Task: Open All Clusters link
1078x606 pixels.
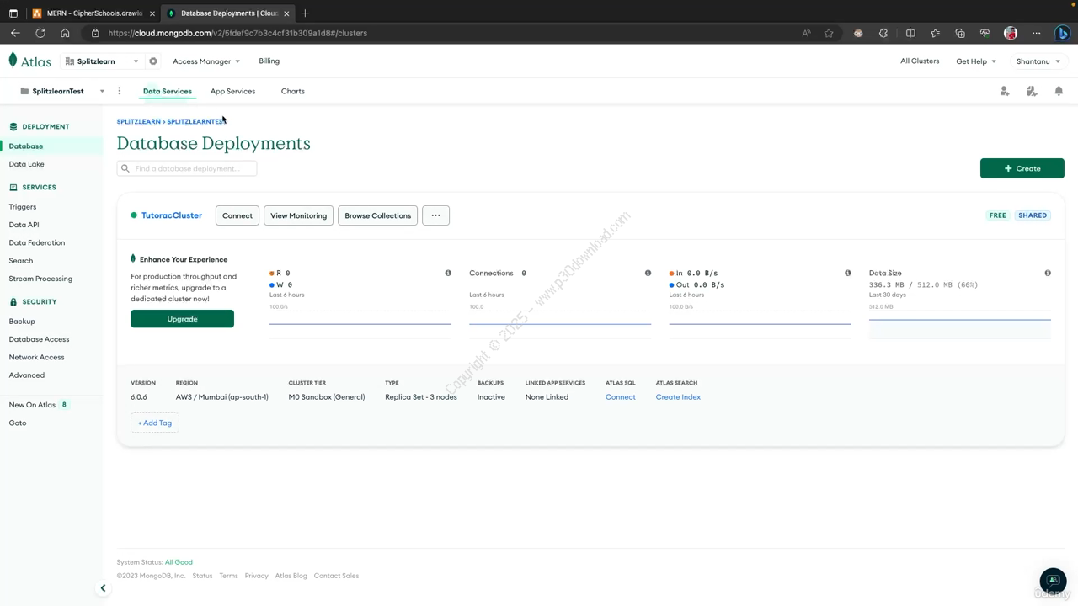Action: pyautogui.click(x=920, y=61)
